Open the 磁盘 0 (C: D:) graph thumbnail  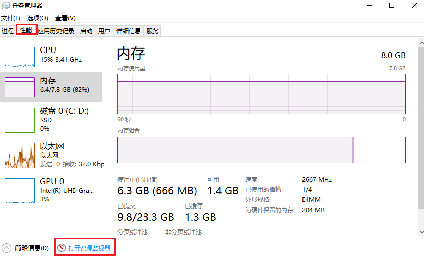click(20, 120)
